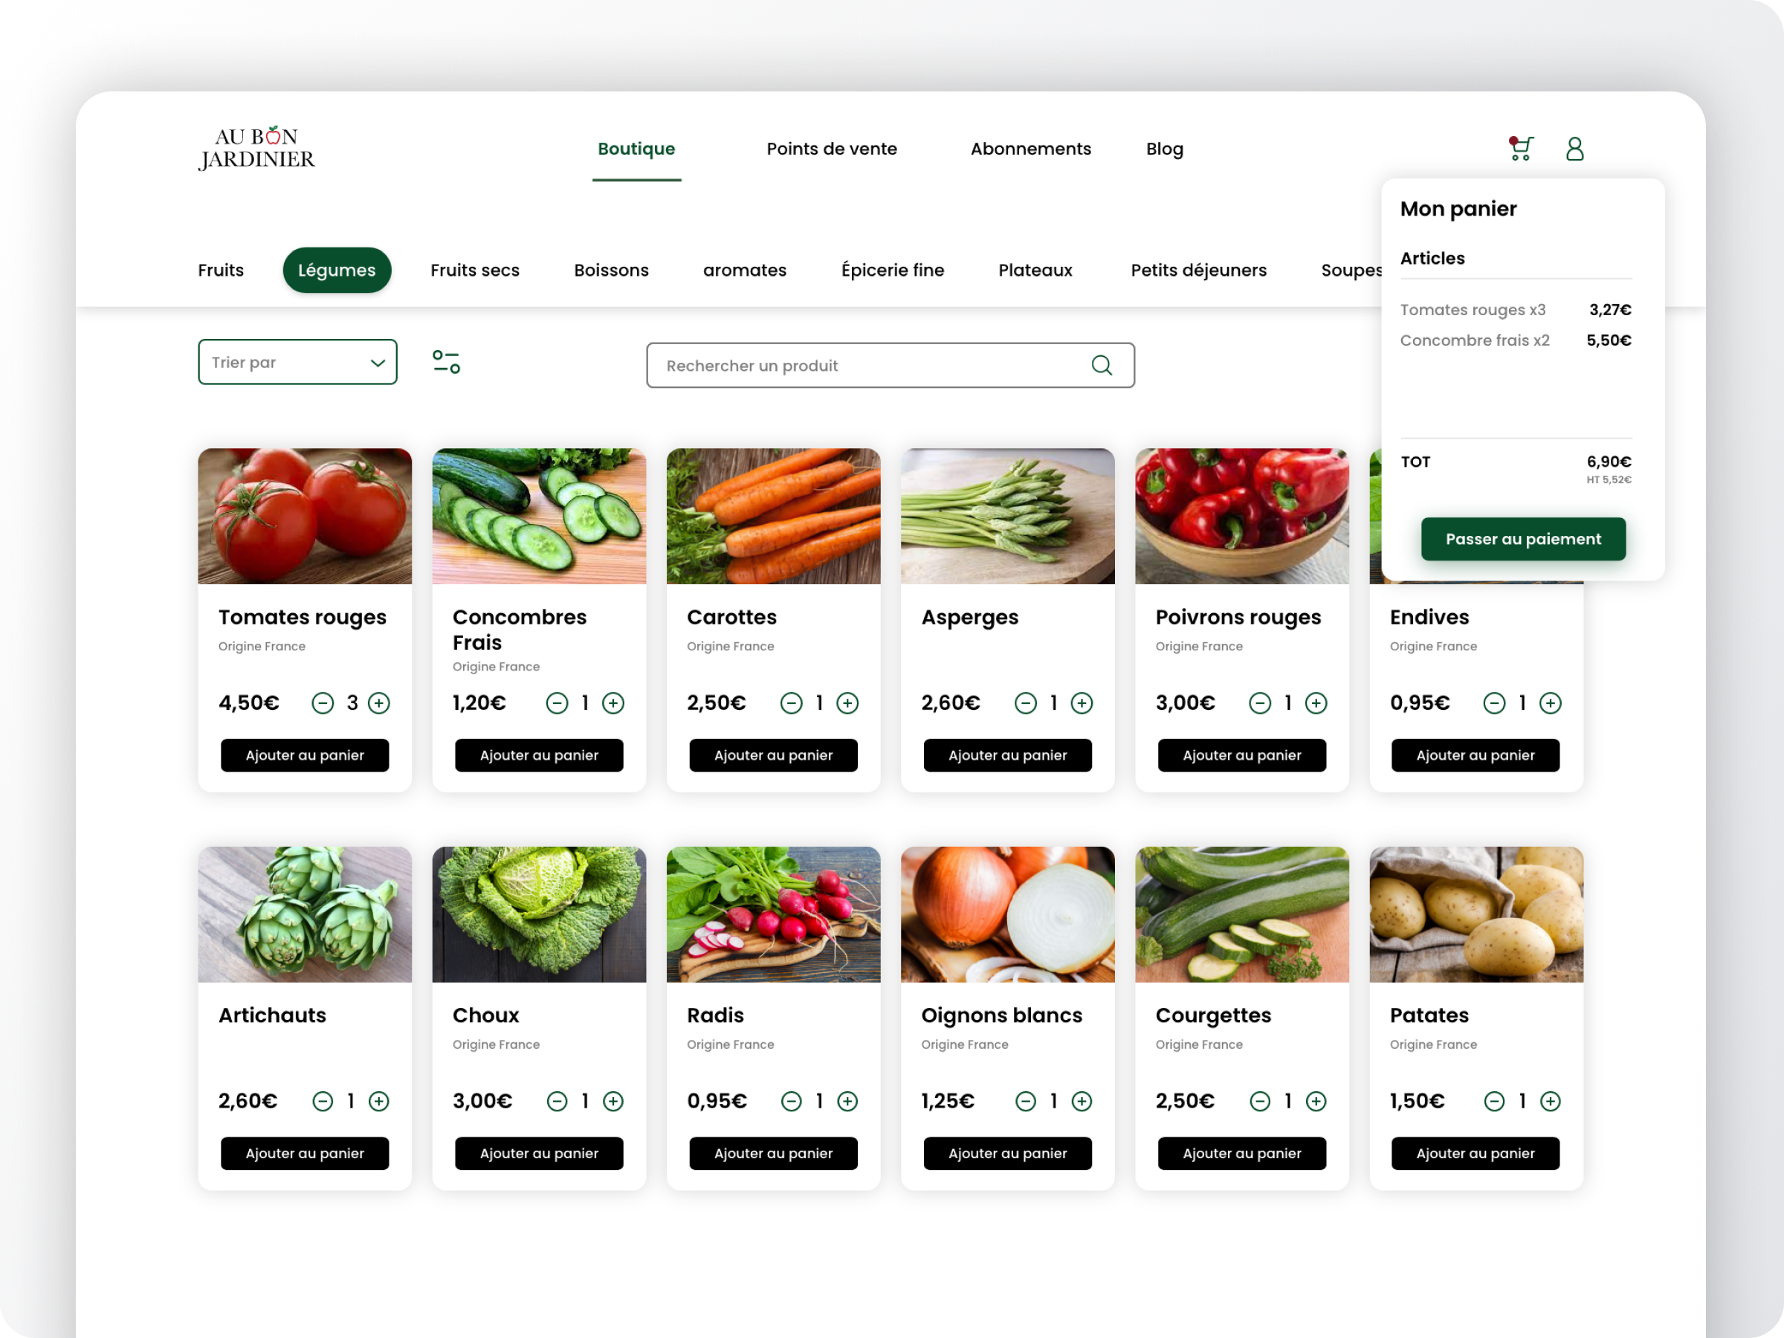1784x1338 pixels.
Task: Decrease Choux quantity with minus icon
Action: click(x=557, y=1102)
